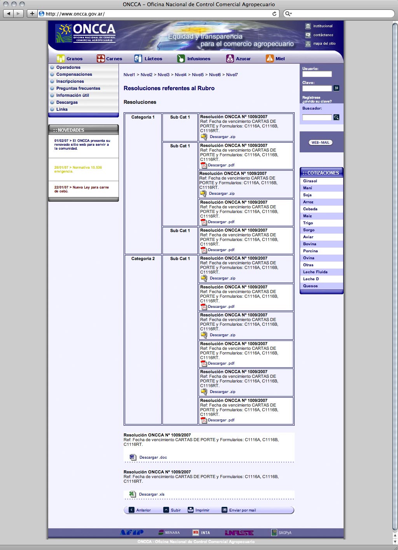This screenshot has width=398, height=550.
Task: Click the Nivel4 breadcrumb link
Action: pyautogui.click(x=181, y=75)
